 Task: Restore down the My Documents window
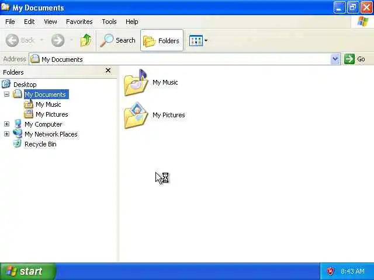[x=353, y=8]
